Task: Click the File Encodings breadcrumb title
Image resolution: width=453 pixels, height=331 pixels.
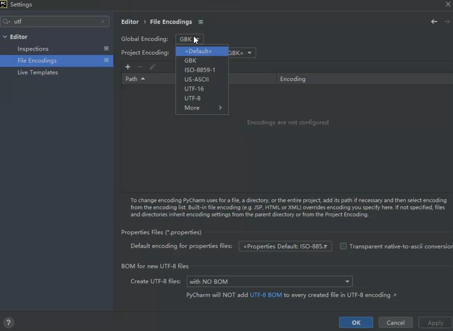Action: click(171, 22)
